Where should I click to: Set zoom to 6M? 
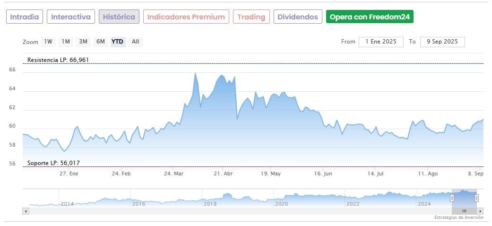pos(101,42)
